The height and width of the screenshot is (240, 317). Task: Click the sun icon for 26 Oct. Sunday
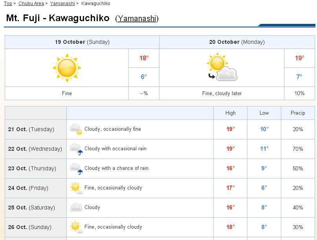76,227
